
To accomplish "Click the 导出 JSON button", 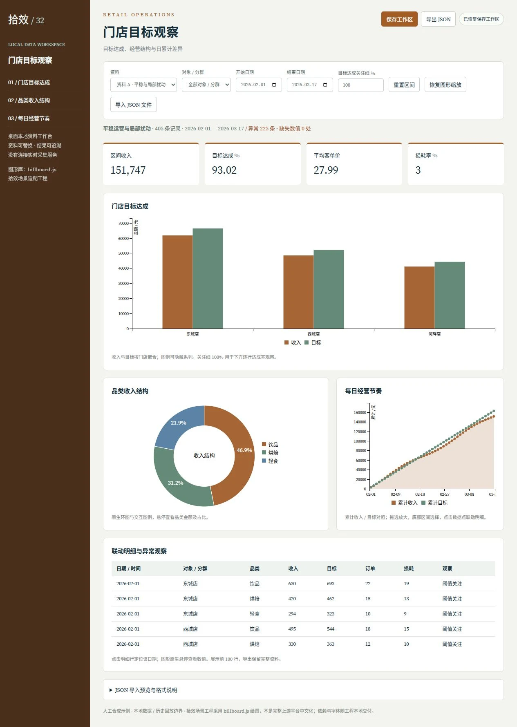I will 438,19.
